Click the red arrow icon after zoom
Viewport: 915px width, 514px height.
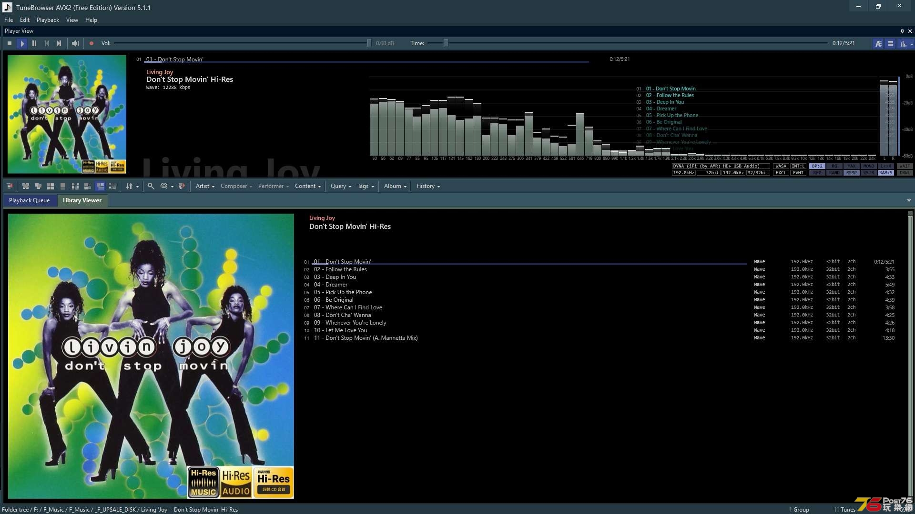[x=182, y=186]
